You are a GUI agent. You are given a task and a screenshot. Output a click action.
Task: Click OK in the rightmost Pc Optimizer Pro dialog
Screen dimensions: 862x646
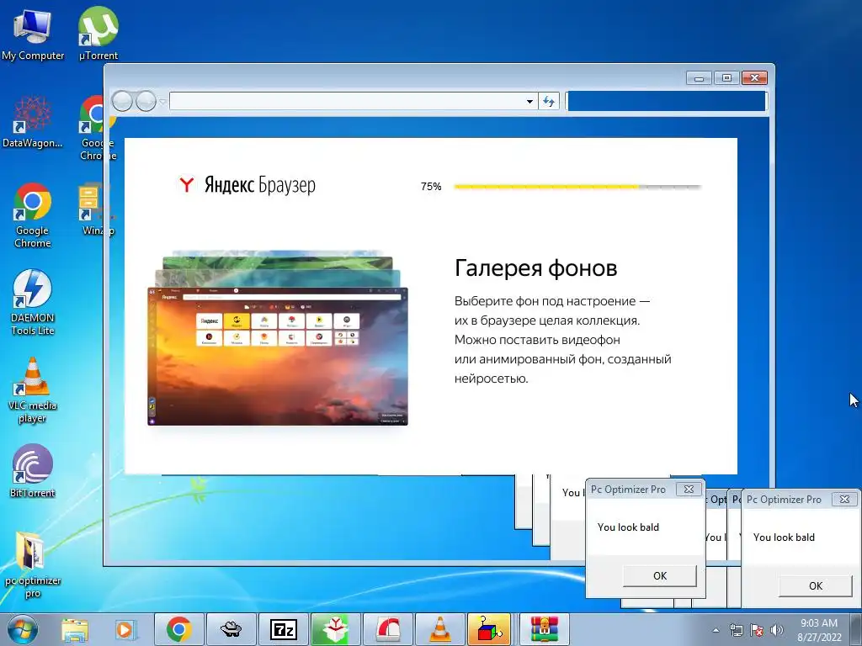click(815, 585)
